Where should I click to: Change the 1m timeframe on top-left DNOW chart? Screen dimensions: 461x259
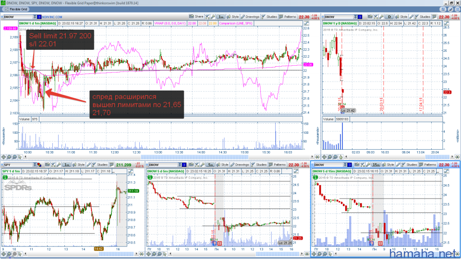[x=221, y=17]
